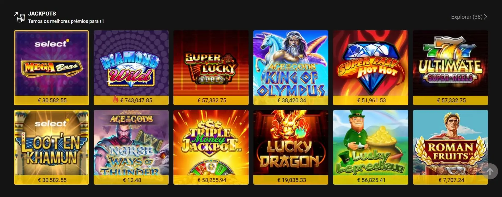Expand the Explorar (38) chevron arrow
502x197 pixels.
(x=485, y=17)
